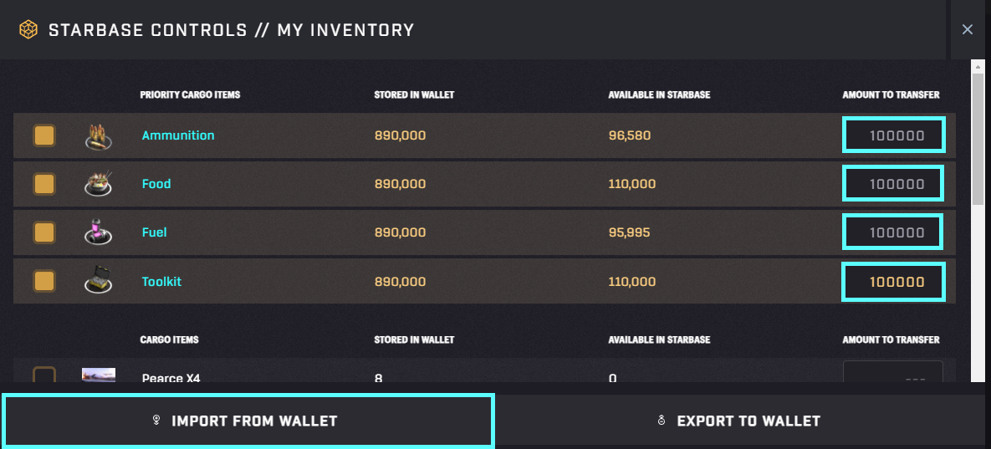Check the Pearce X4 checkbox

44,375
